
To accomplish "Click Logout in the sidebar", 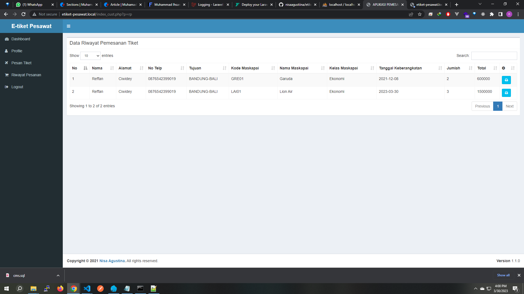I will (31, 87).
